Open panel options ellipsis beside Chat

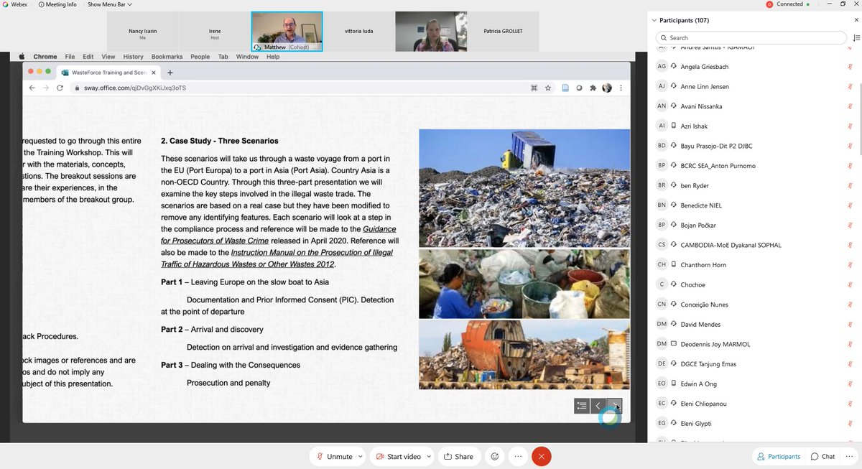pos(850,456)
